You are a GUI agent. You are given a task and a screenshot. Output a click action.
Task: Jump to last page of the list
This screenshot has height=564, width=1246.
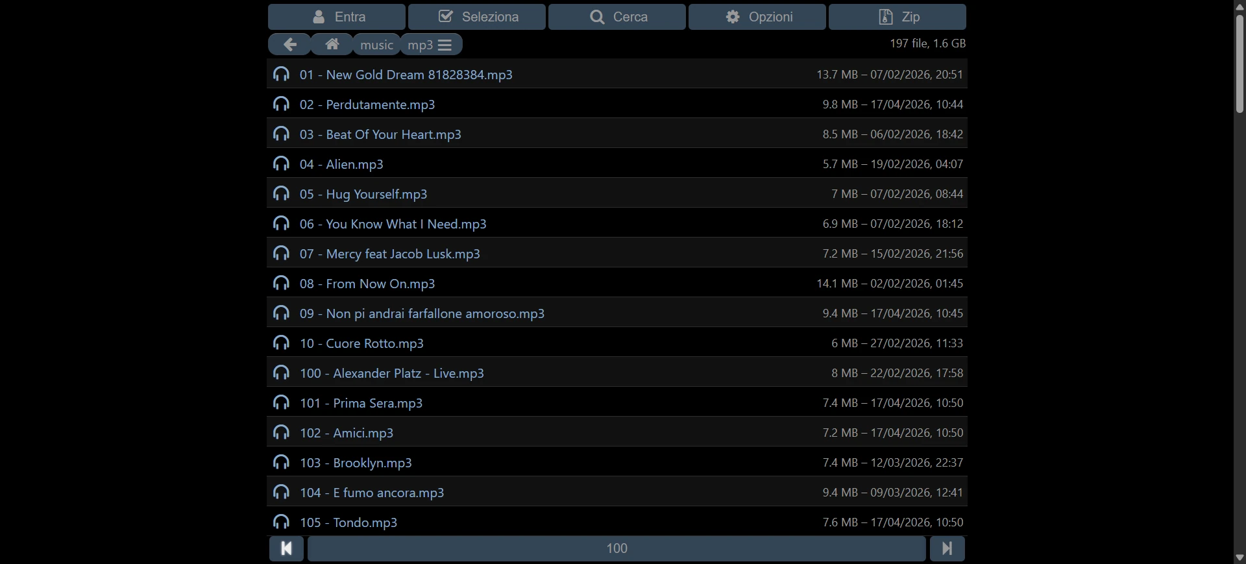pyautogui.click(x=947, y=548)
